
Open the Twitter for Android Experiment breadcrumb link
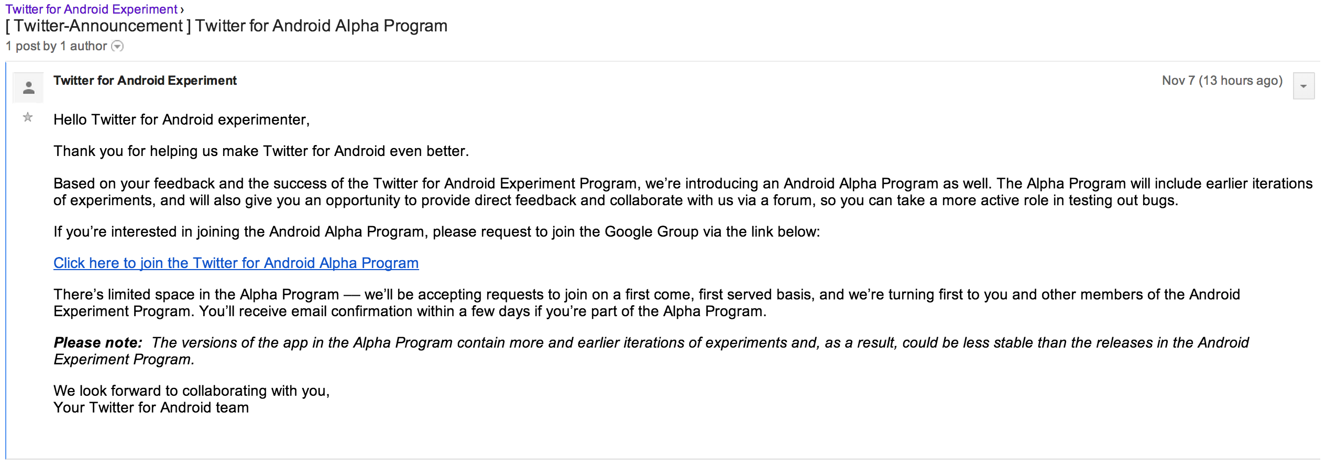tap(92, 9)
